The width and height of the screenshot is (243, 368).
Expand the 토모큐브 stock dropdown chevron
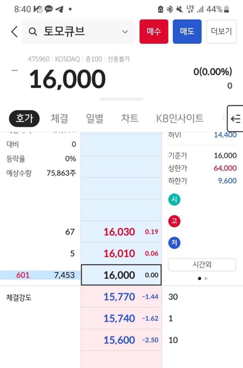point(125,32)
